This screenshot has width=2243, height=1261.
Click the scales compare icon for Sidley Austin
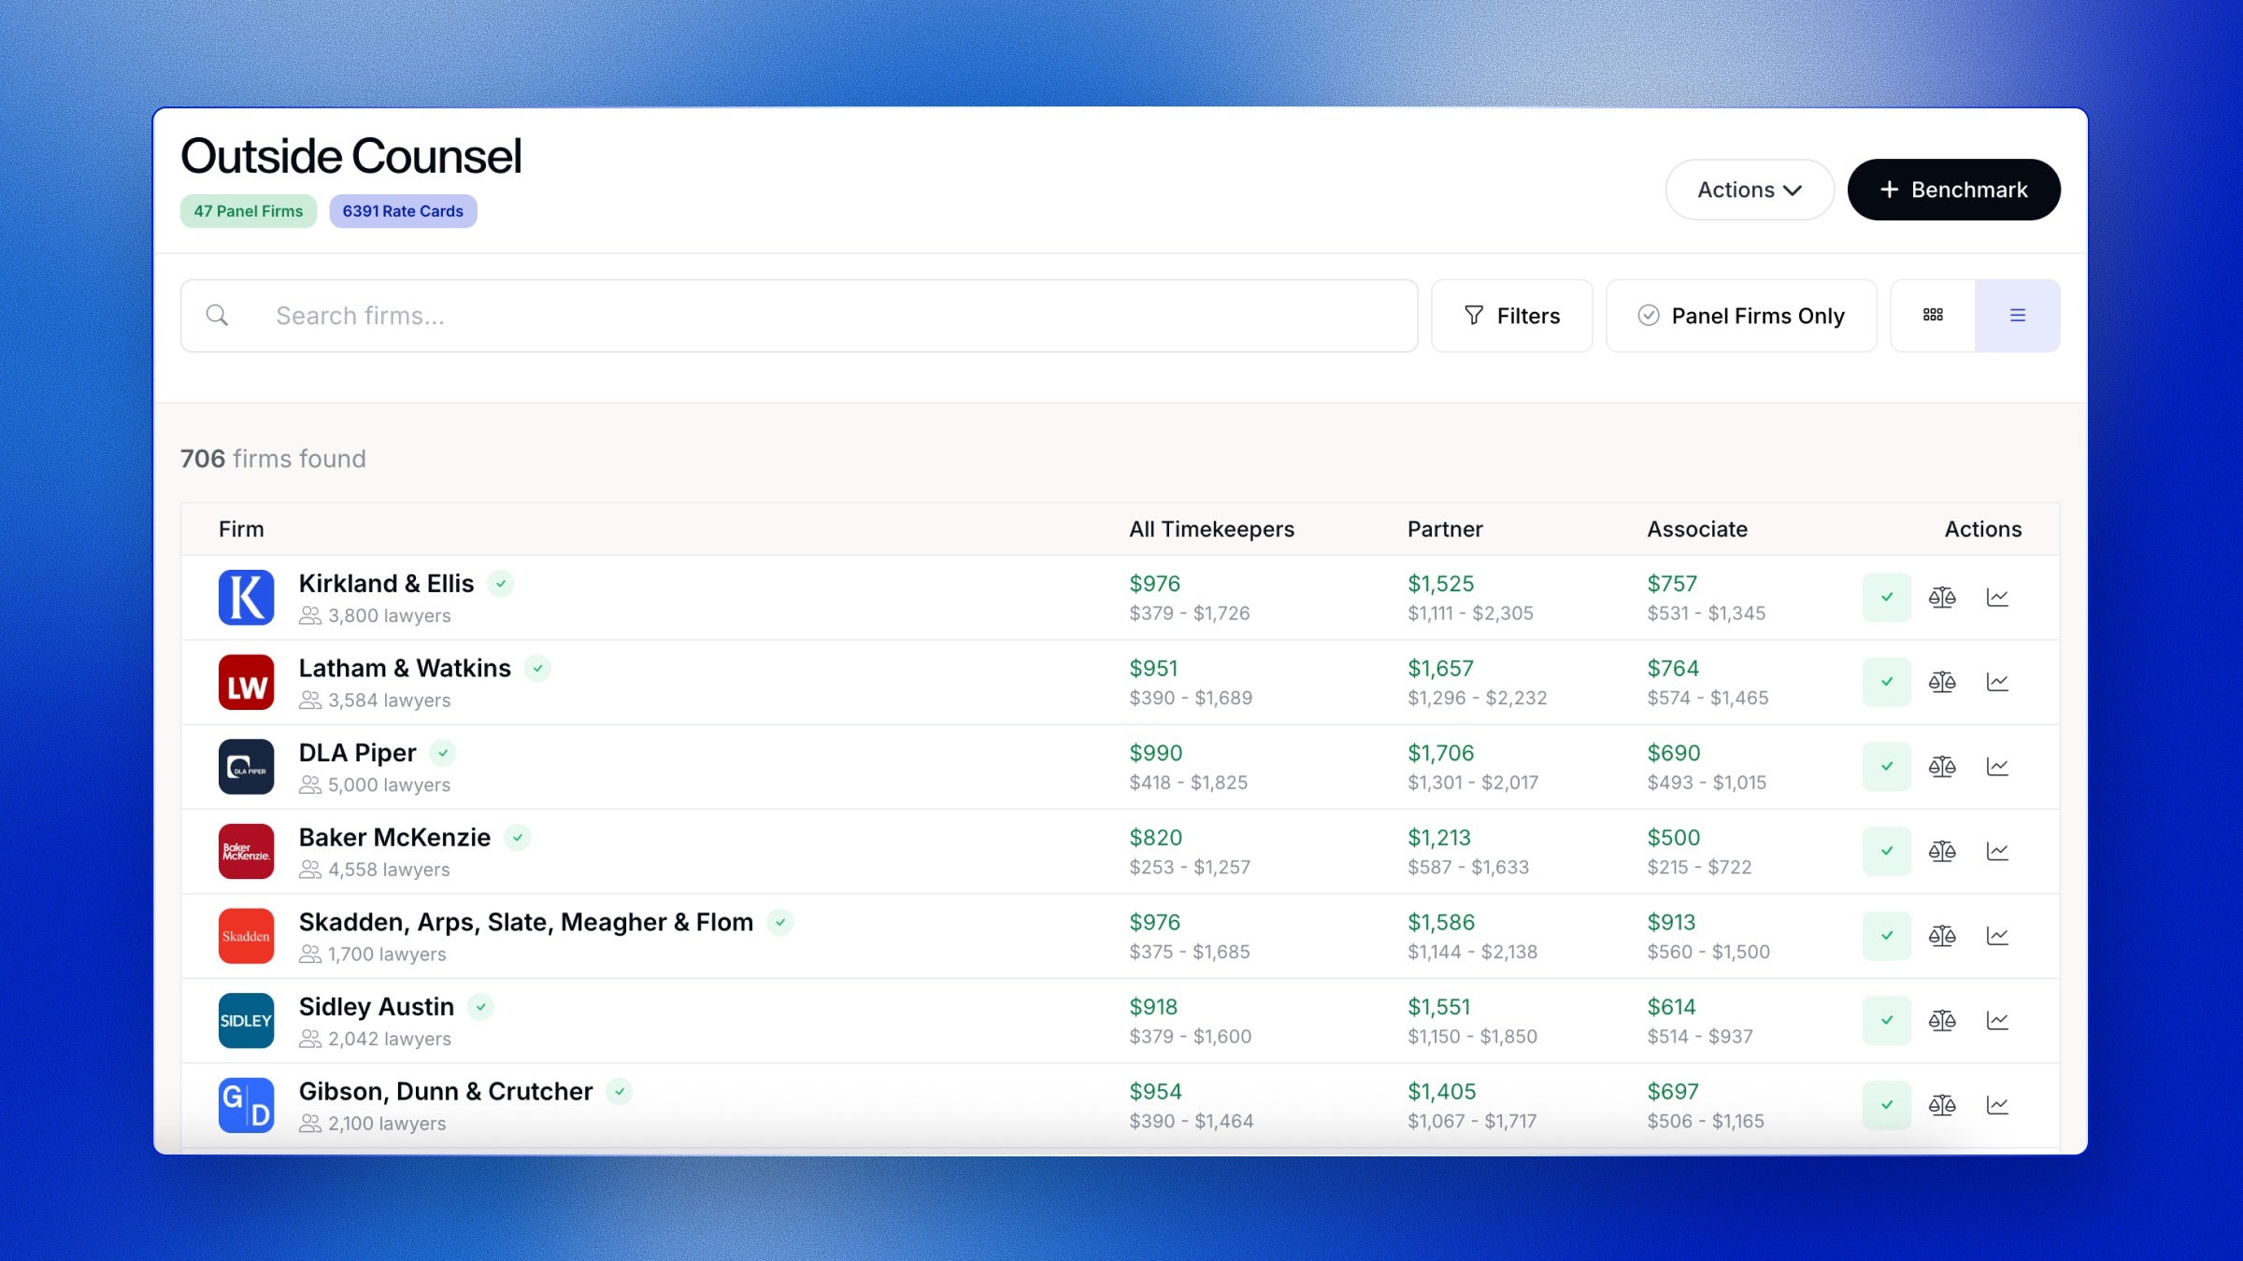[x=1941, y=1020]
